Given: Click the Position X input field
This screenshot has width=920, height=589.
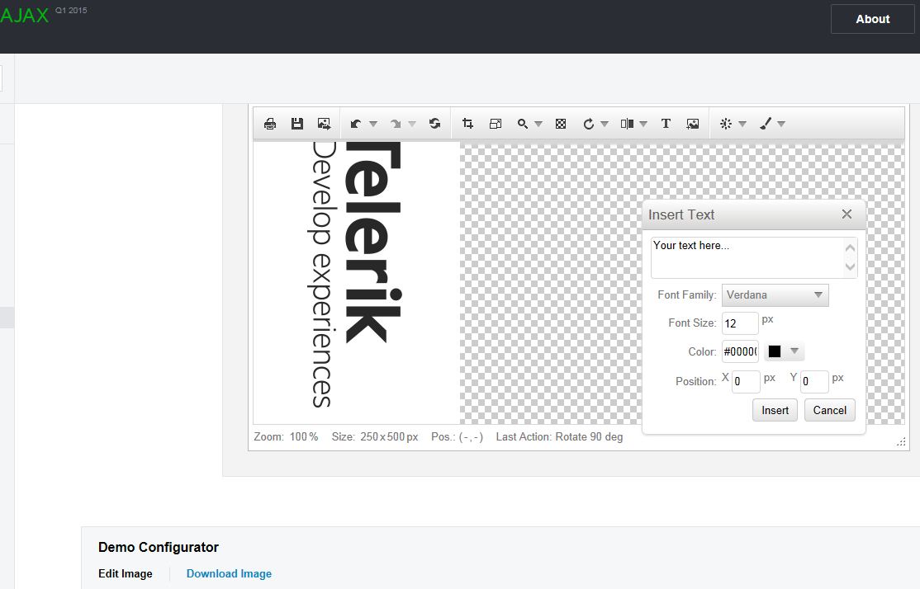Looking at the screenshot, I should (746, 382).
